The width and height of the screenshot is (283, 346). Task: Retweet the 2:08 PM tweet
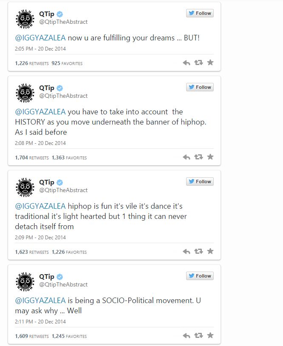coord(198,157)
